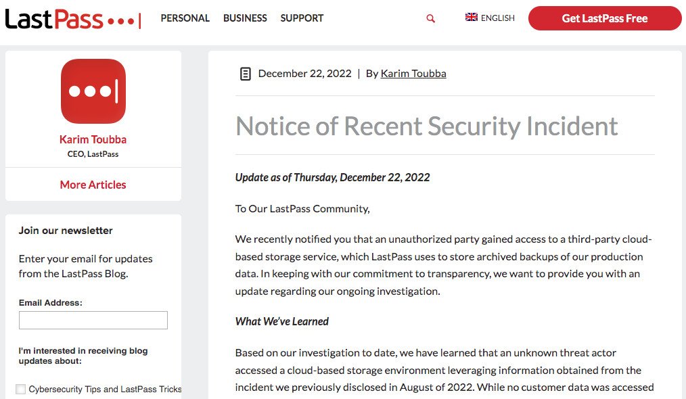Click the UK flag language icon

point(471,17)
